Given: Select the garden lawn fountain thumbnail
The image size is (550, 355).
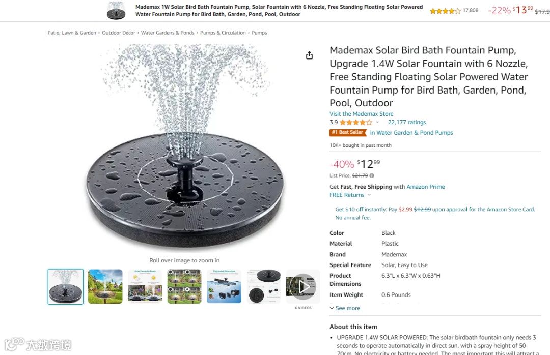Looking at the screenshot, I should click(x=105, y=287).
